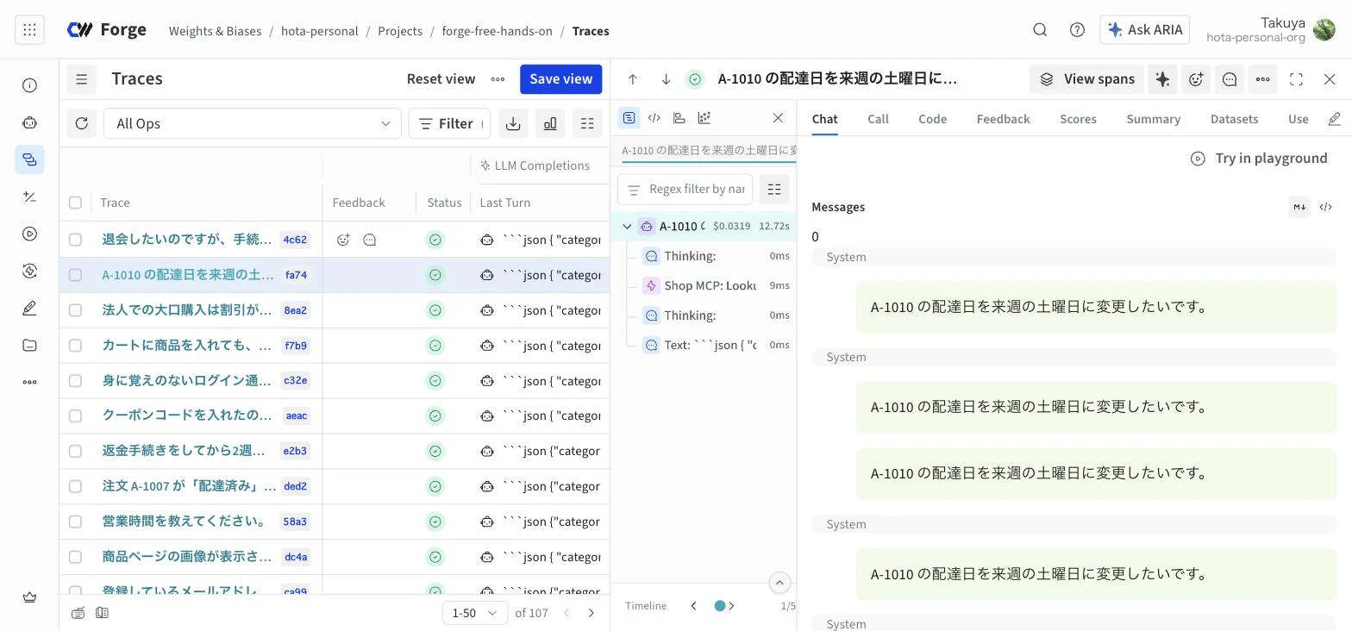The width and height of the screenshot is (1352, 631).
Task: Open the All Ops dropdown
Action: 252,123
